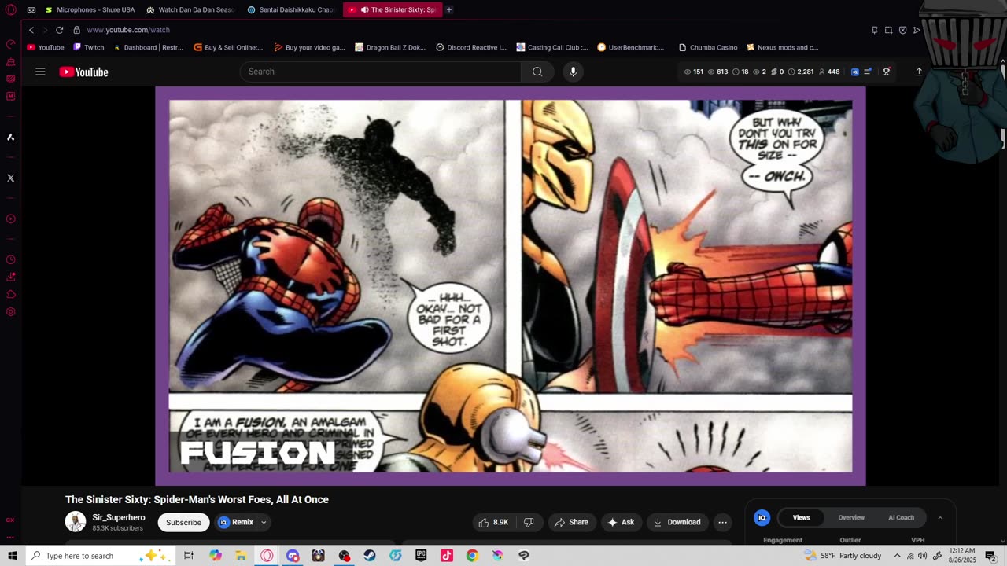Reload the current page
This screenshot has height=566, width=1007.
59,30
